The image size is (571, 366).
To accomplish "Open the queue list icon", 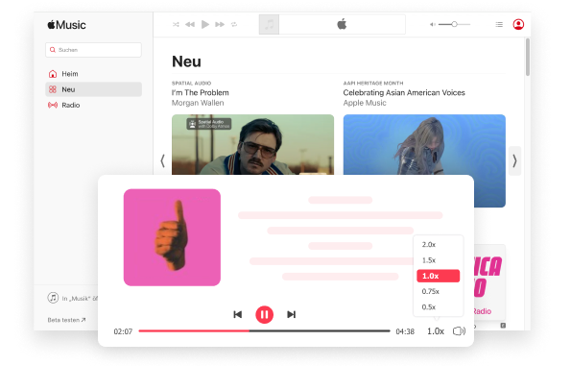I will [x=499, y=24].
